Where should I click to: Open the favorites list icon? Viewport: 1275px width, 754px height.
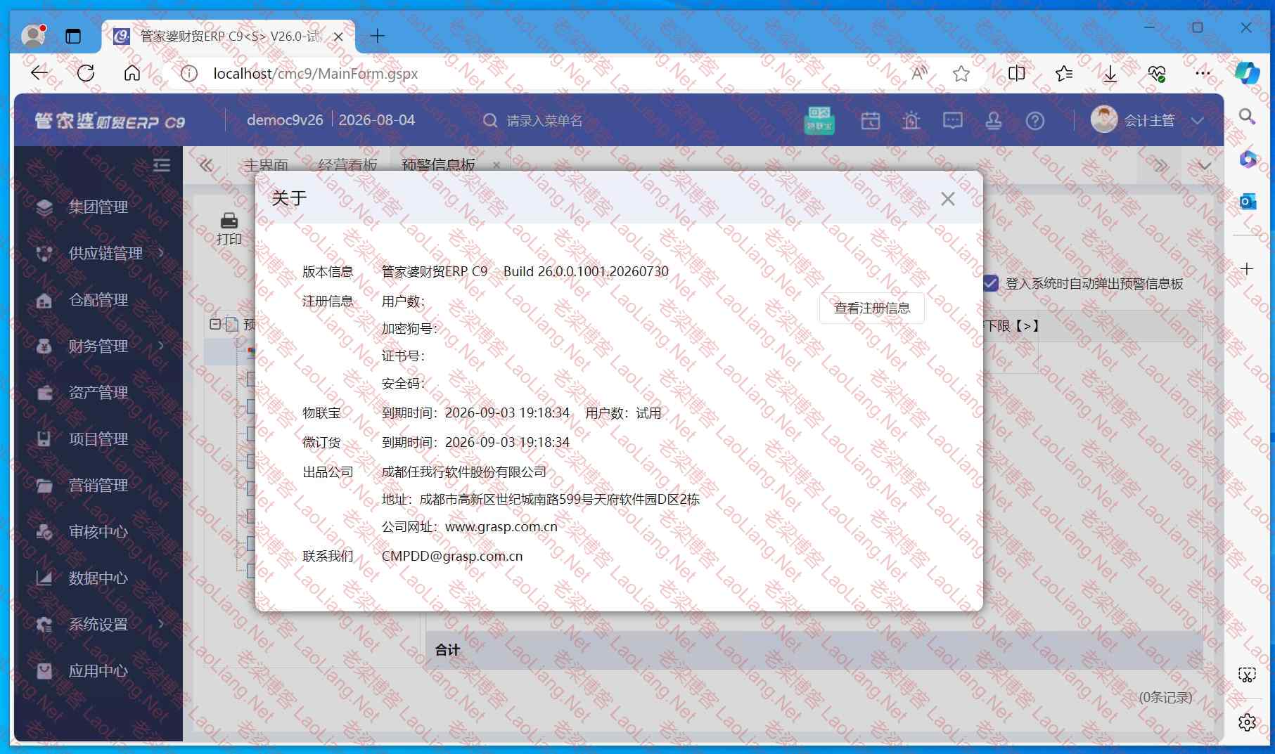coord(1064,73)
